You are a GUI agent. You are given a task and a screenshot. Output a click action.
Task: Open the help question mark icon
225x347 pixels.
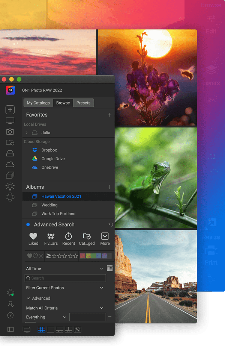tap(10, 315)
